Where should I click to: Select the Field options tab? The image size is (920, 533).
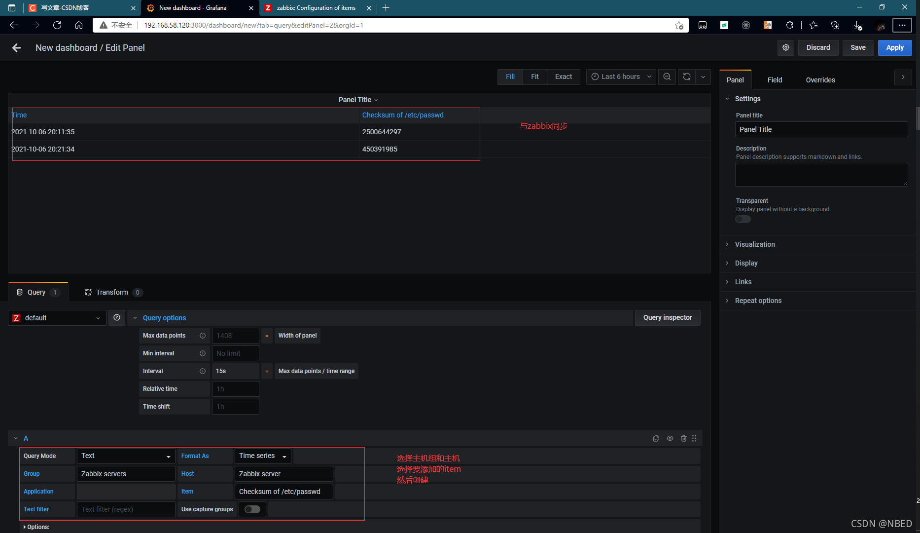tap(775, 80)
